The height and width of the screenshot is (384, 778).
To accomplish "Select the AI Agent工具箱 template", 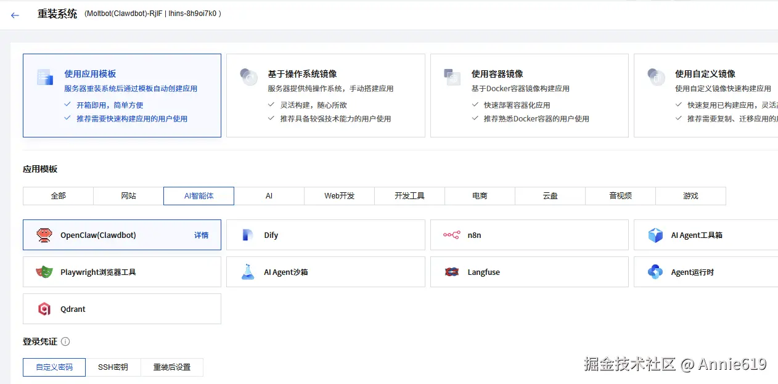I will 706,235.
